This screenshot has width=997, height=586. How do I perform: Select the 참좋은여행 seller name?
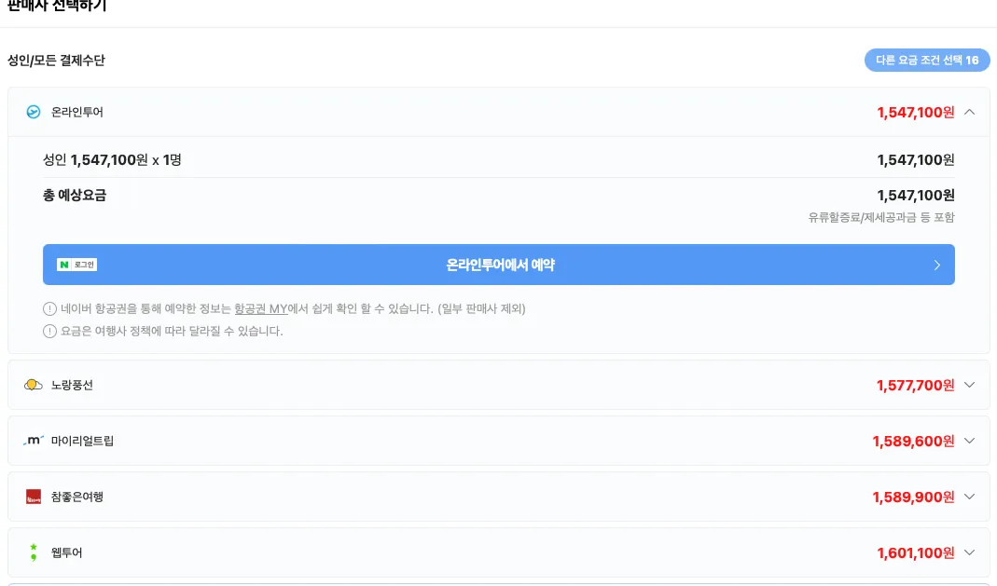(76, 497)
